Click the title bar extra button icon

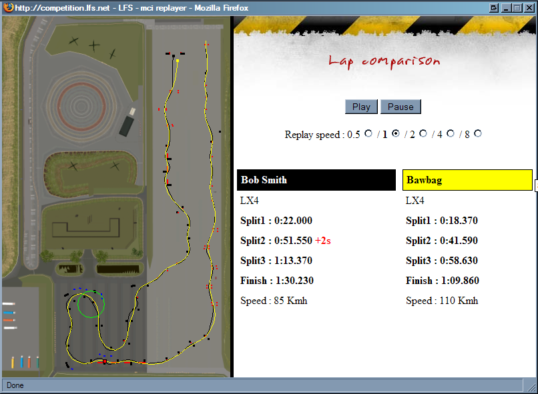coord(493,7)
